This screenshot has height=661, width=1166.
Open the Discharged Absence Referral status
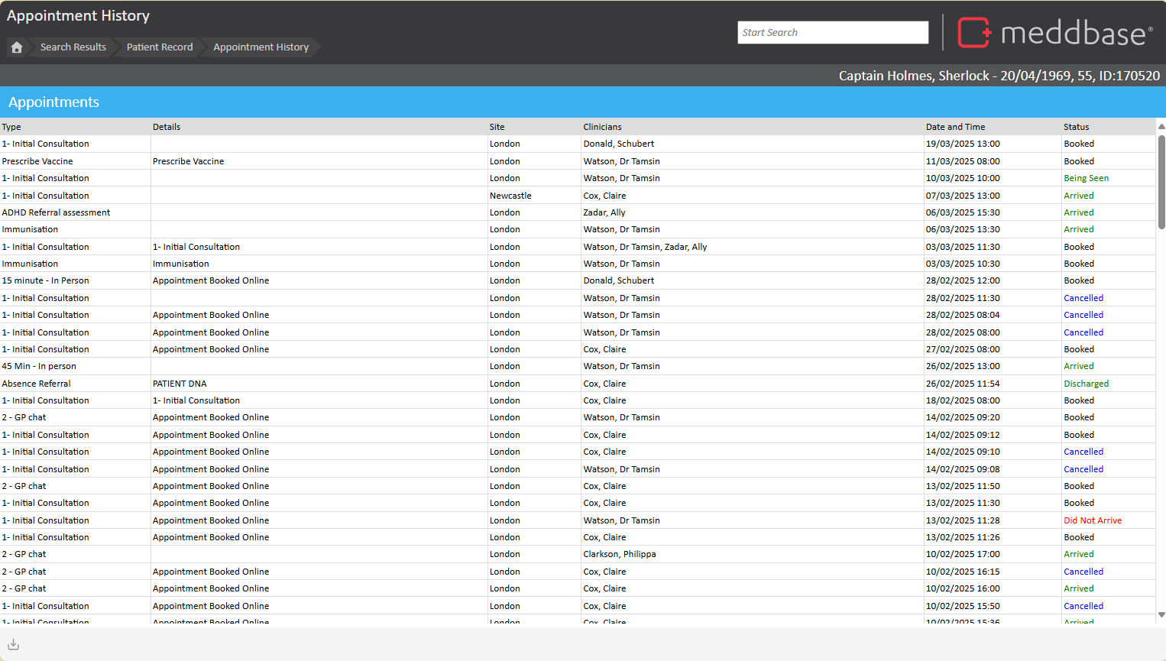1086,384
